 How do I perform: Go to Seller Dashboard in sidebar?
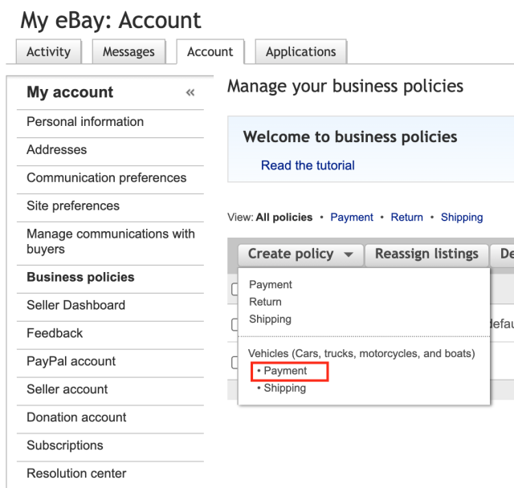click(x=75, y=305)
